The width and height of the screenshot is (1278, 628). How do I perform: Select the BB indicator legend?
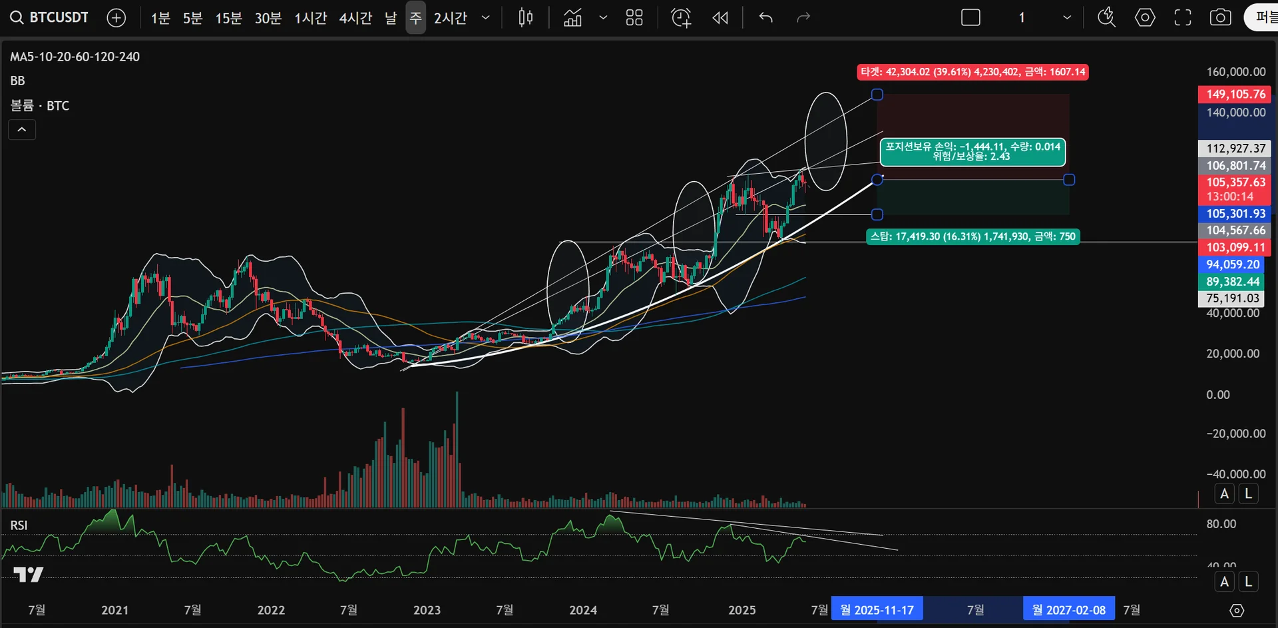(17, 81)
